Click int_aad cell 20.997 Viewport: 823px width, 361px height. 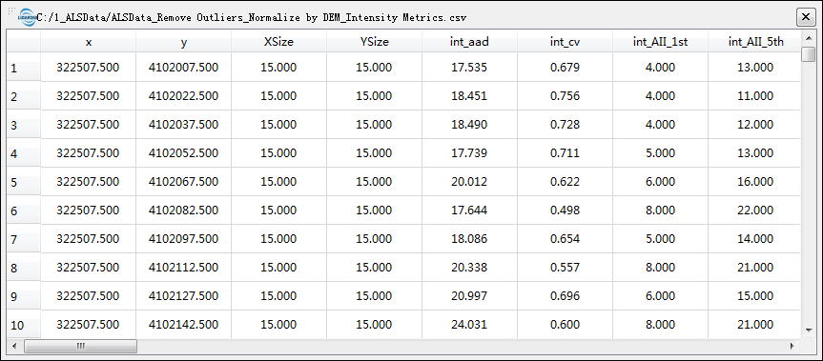coord(469,296)
